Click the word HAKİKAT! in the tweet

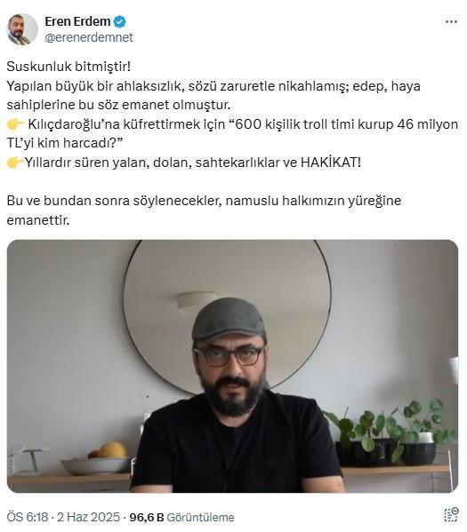(331, 163)
